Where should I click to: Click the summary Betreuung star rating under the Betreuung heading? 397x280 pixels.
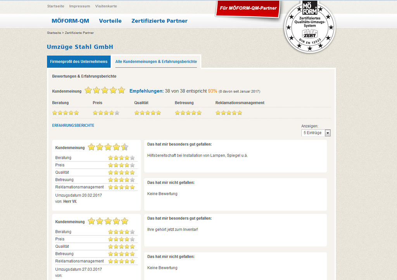click(x=188, y=113)
